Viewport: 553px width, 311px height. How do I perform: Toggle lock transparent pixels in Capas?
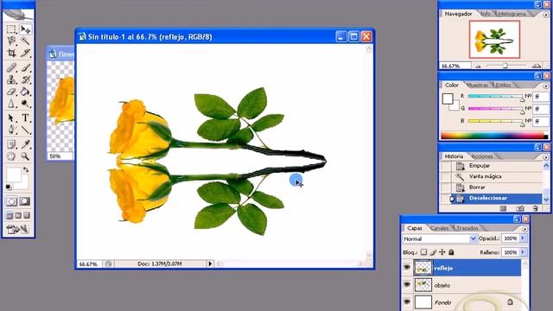423,252
